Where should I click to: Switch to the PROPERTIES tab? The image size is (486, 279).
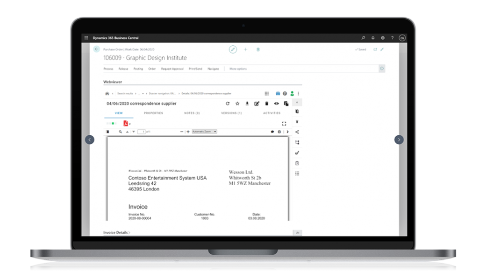[x=153, y=113]
